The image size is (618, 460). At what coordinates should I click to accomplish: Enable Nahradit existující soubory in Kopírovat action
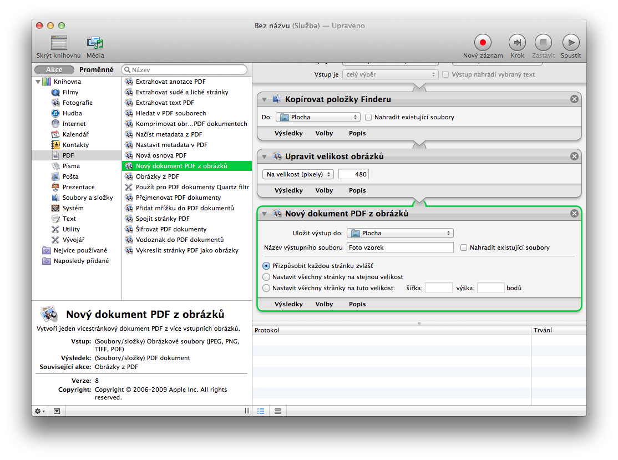tap(369, 117)
